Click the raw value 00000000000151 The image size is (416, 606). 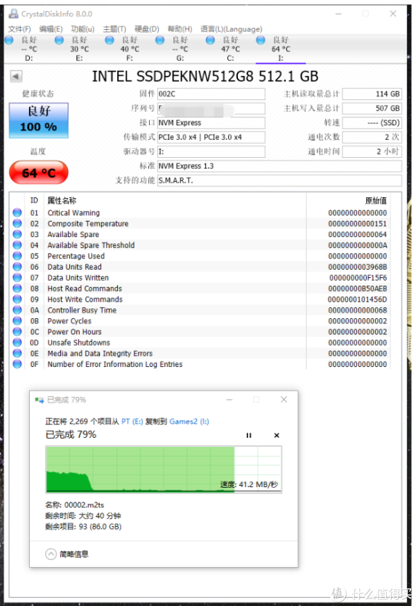coord(357,224)
